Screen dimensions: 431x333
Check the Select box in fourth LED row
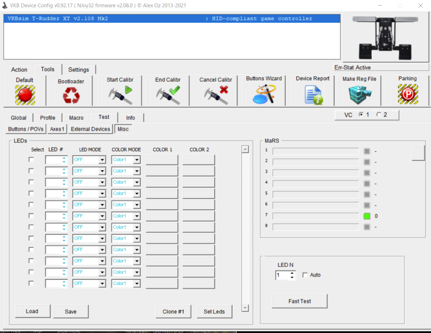(31, 193)
